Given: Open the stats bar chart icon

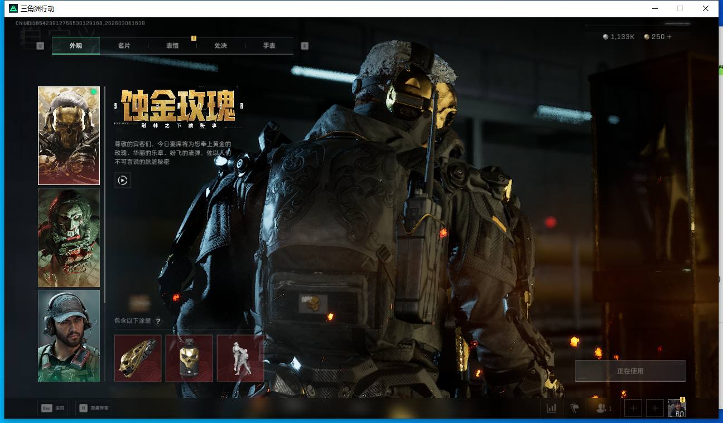Looking at the screenshot, I should click(x=551, y=408).
